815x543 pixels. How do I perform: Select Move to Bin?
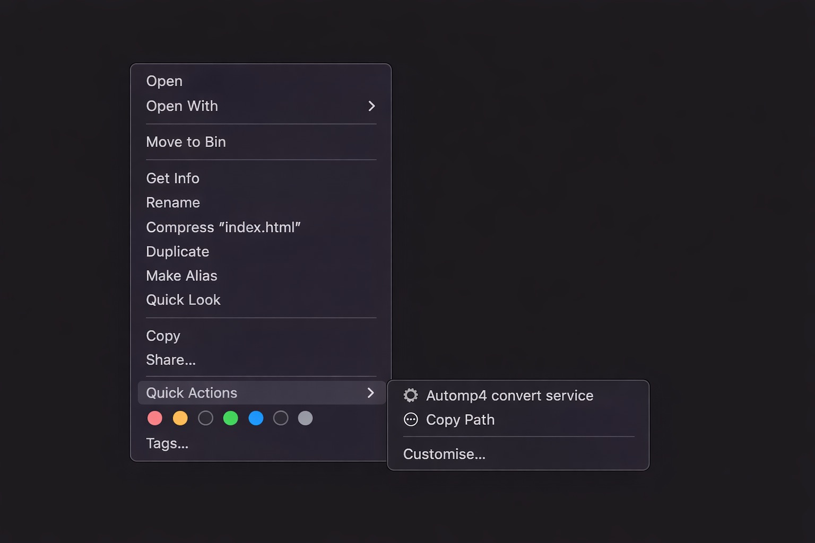(186, 142)
